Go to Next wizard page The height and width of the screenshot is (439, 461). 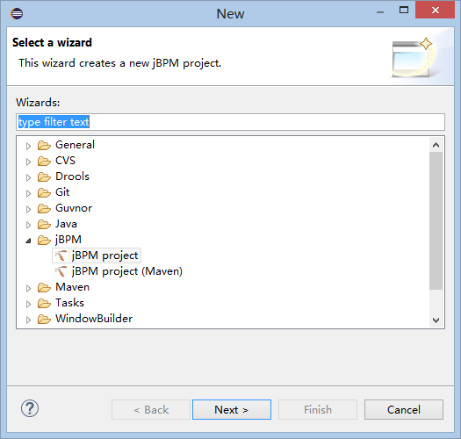232,410
